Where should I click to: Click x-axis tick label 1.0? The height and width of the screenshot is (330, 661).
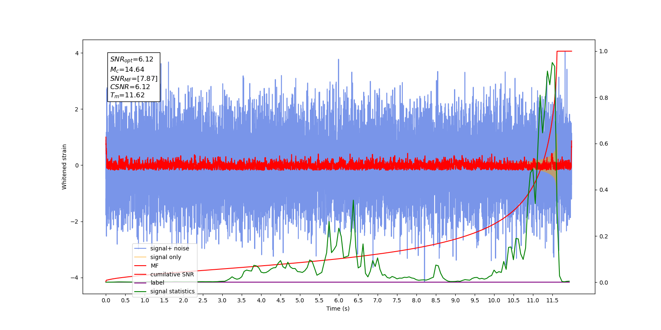tap(145, 300)
